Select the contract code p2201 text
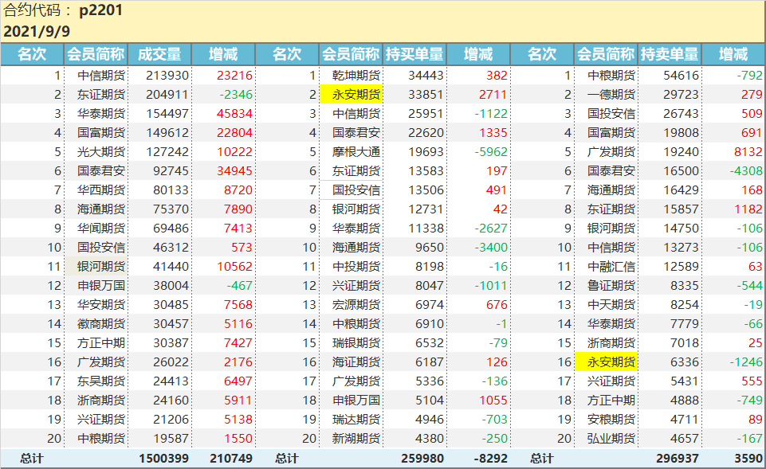This screenshot has height=469, width=766. tap(100, 10)
